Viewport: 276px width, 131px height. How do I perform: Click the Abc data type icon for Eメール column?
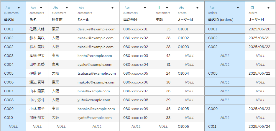pos(81,8)
